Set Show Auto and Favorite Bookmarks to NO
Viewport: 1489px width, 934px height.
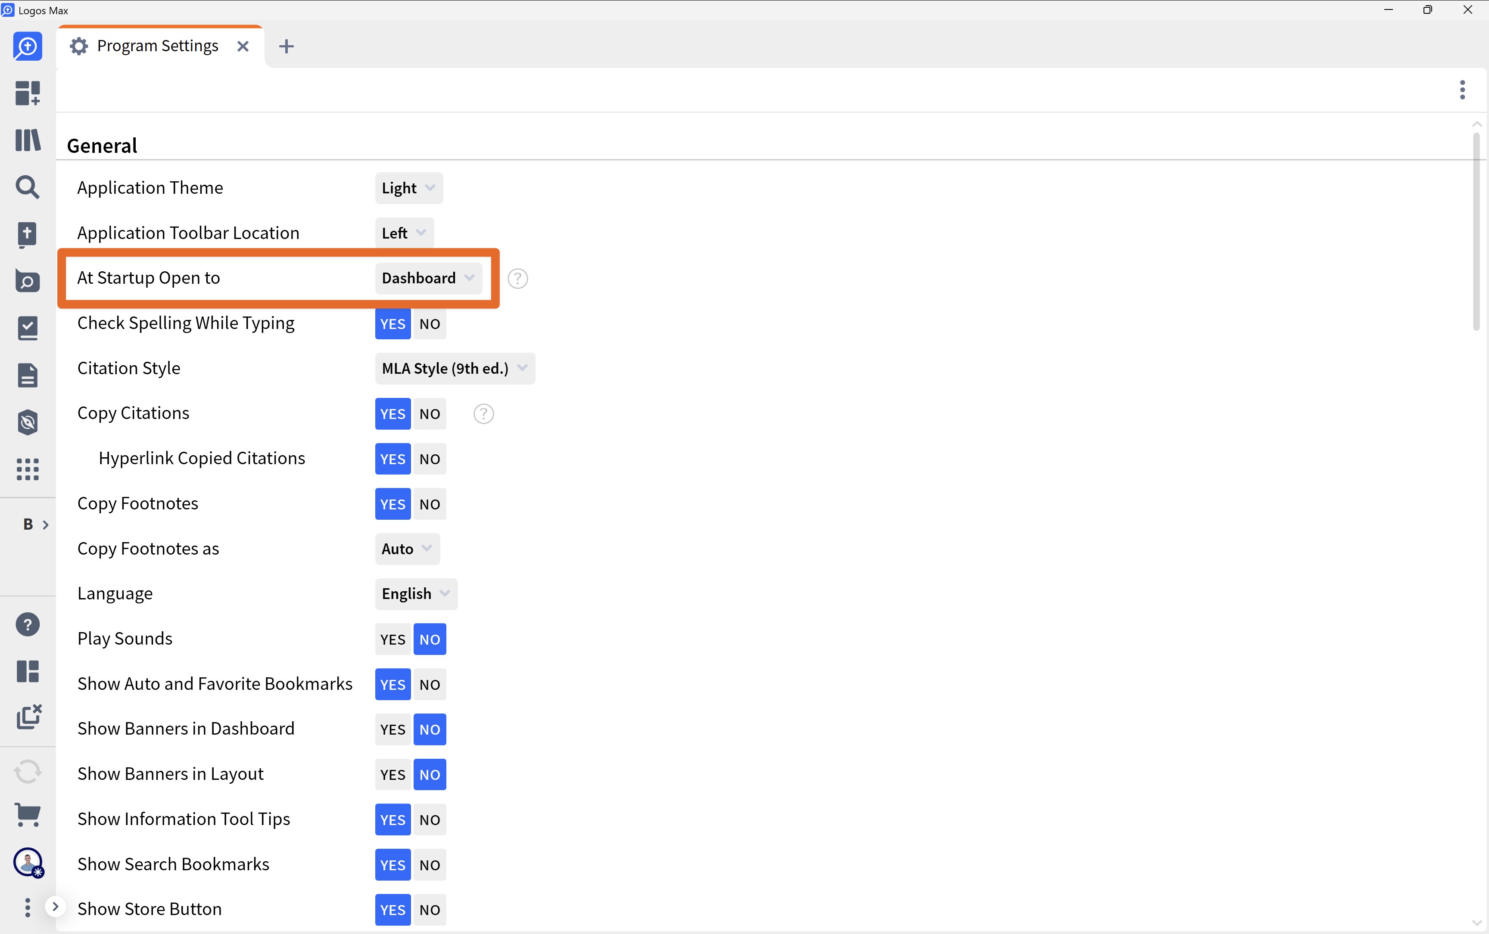pos(430,684)
